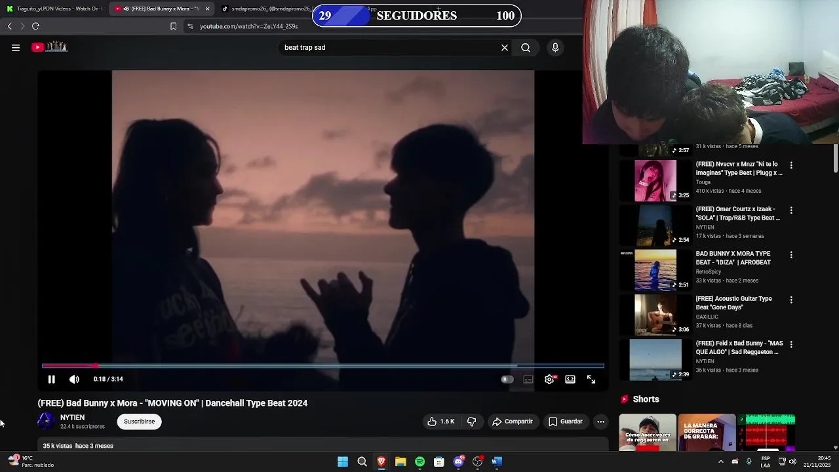Click the GAXILLIC channel name
Screen dimensions: 839x472
[707, 317]
